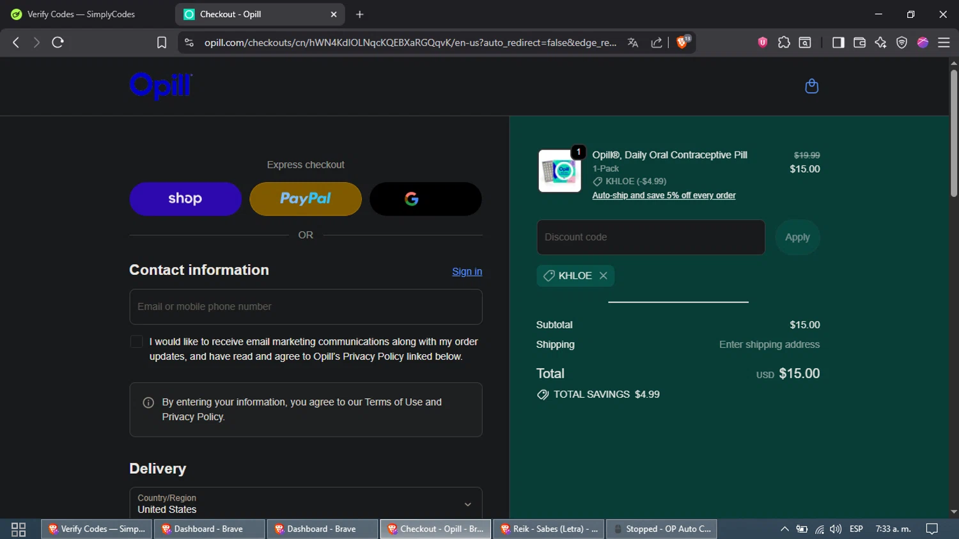Reload the checkout page
The width and height of the screenshot is (959, 539).
click(58, 42)
